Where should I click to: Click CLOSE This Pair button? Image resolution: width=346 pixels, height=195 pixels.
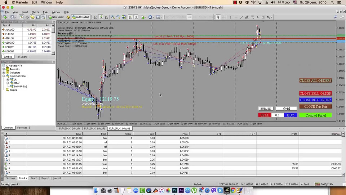tap(315, 107)
